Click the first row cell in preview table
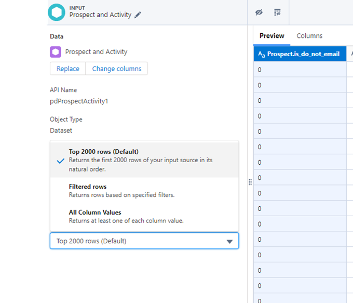 300,70
